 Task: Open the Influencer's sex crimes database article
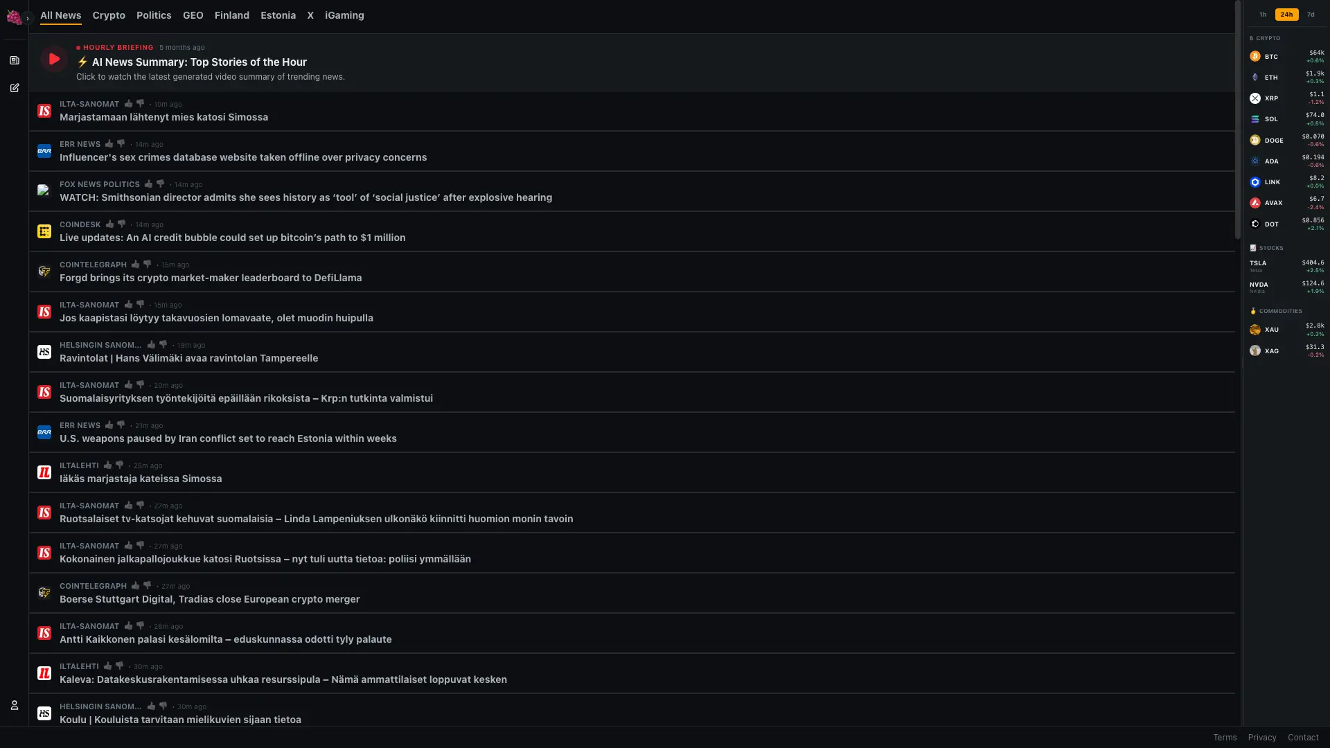tap(243, 158)
